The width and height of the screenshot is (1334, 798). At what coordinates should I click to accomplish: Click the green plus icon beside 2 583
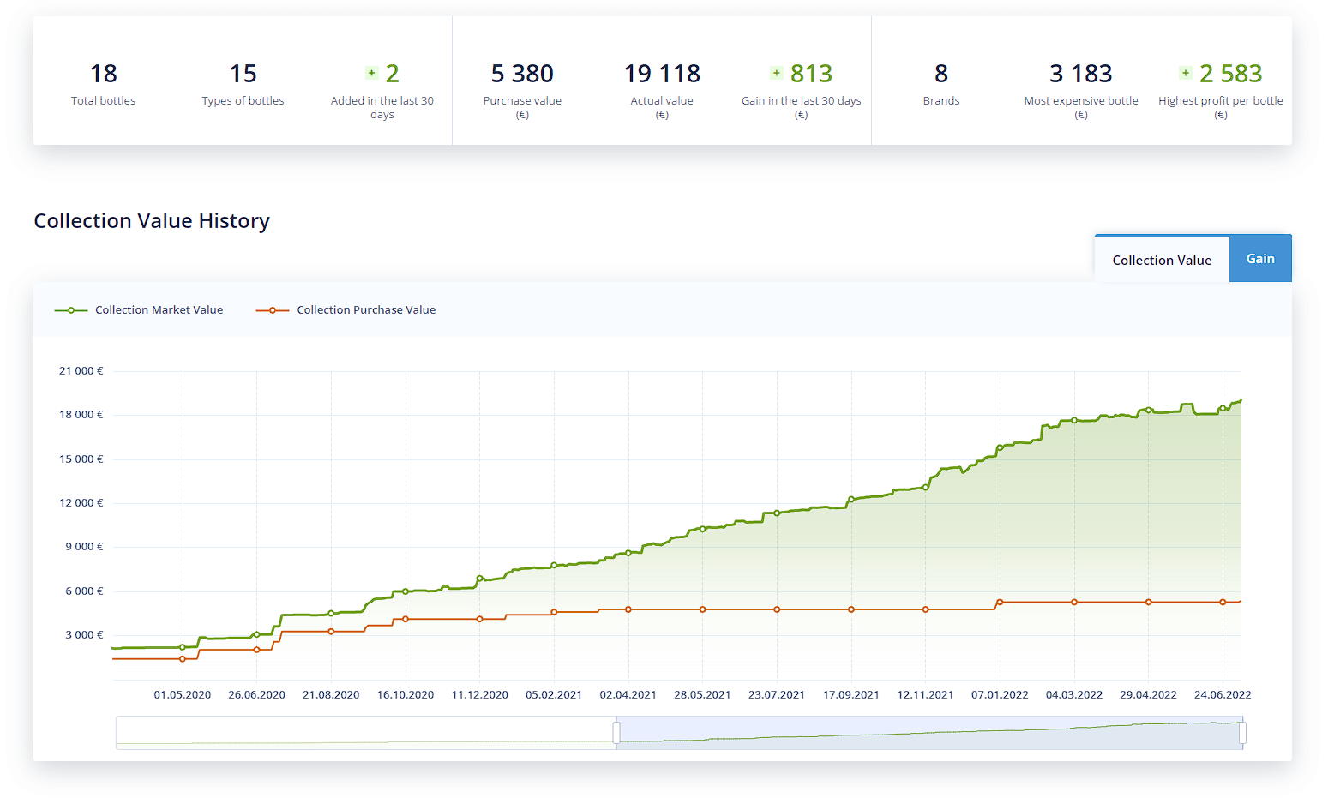tap(1186, 73)
